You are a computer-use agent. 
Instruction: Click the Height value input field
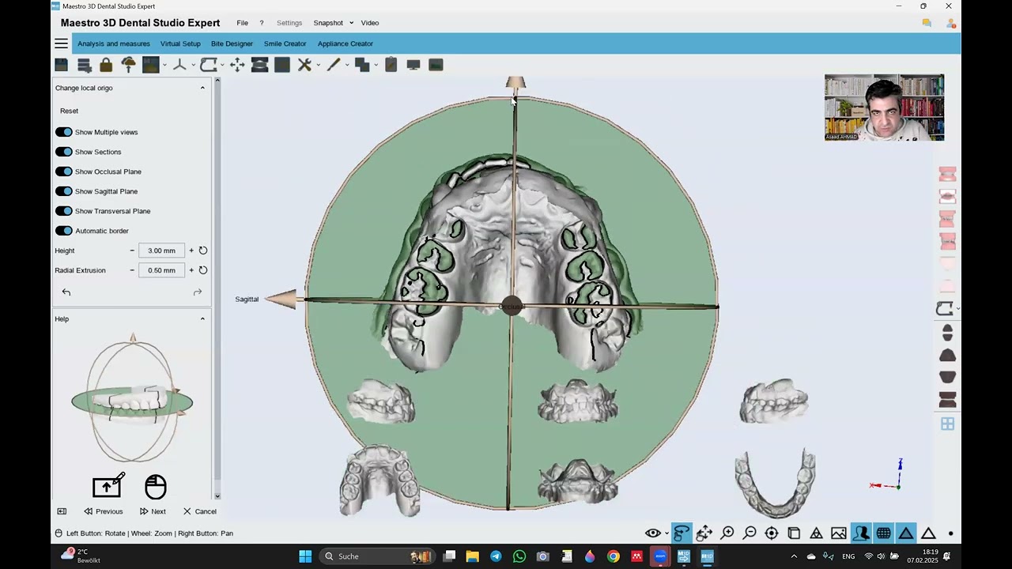(162, 251)
